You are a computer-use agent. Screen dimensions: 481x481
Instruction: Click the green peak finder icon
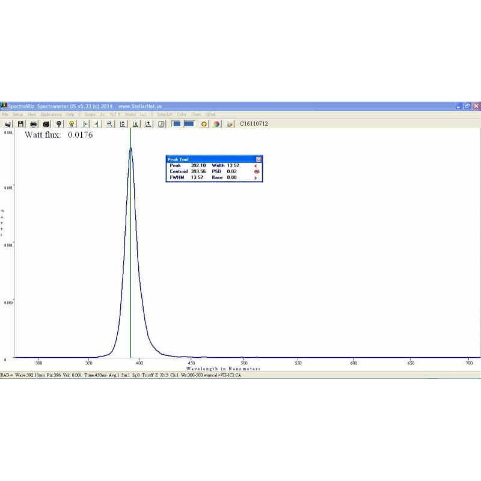(135, 124)
